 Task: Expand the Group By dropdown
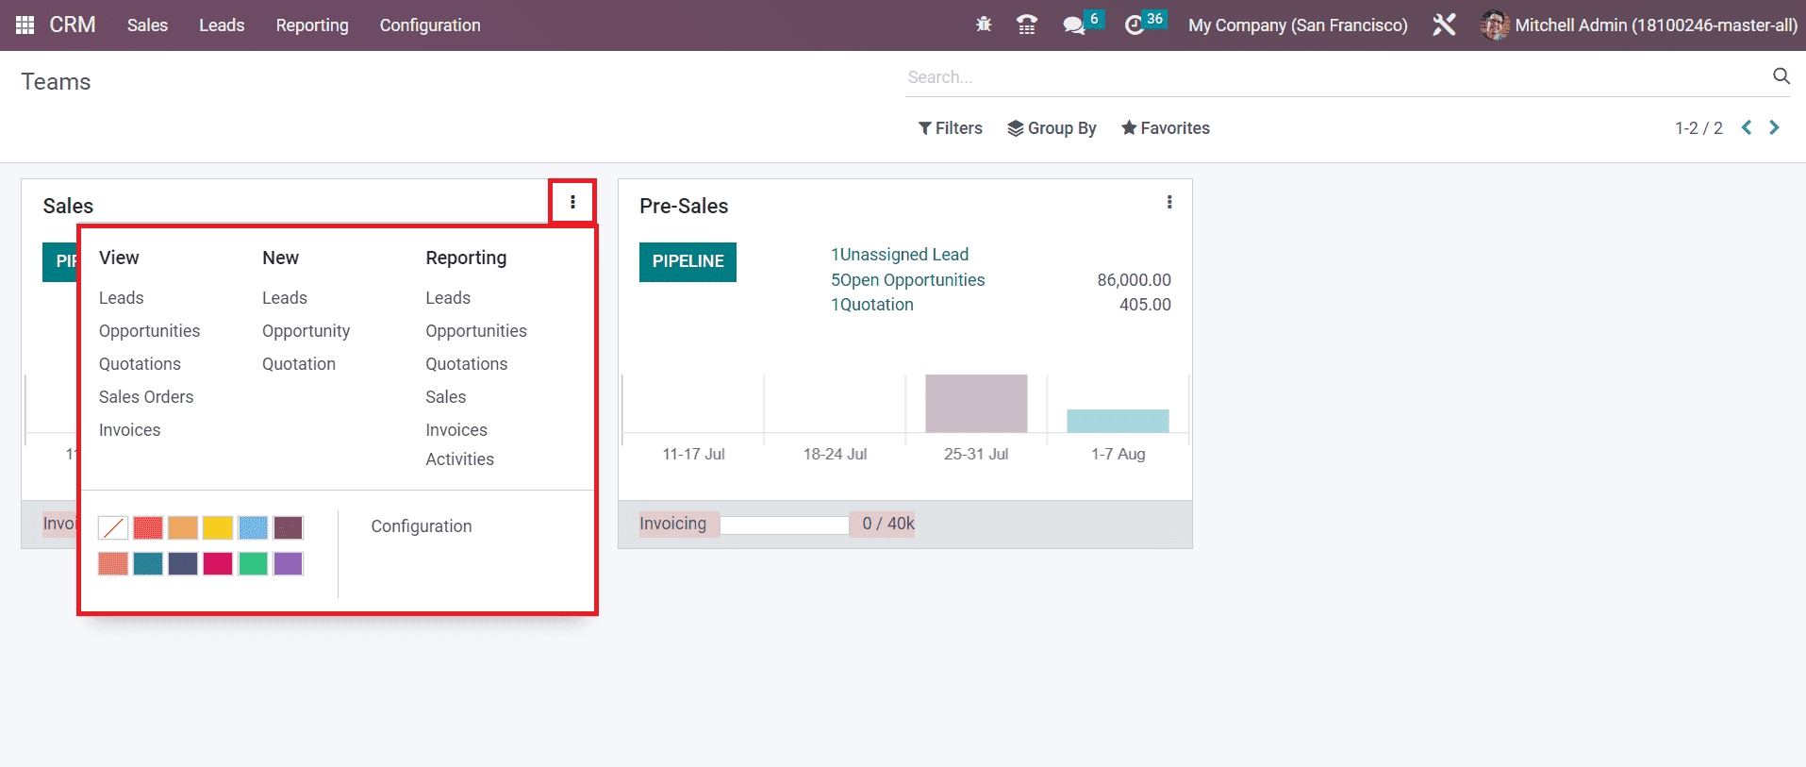(1052, 128)
